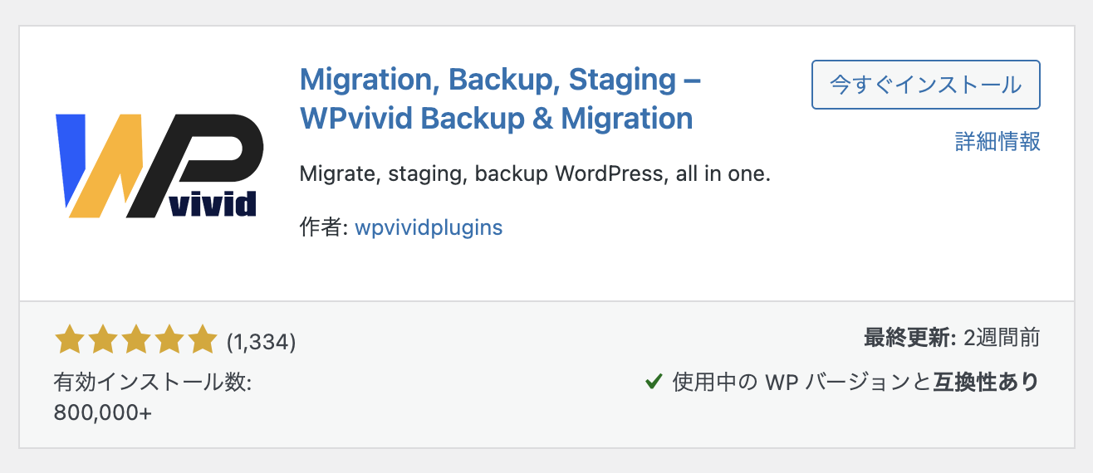Screen dimensions: 1093x473
Task: Click the third rating star
Action: [135, 339]
